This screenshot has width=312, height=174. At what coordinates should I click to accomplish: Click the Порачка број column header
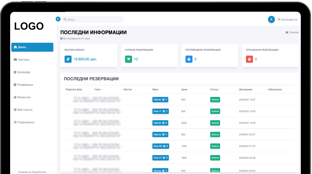[x=74, y=89]
